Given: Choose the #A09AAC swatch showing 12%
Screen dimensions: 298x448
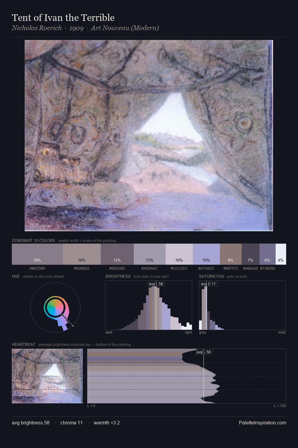Looking at the screenshot, I should coord(150,254).
